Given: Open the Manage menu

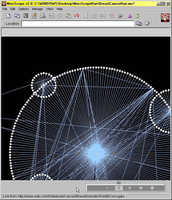Looking at the screenshot, I should (x=37, y=9).
